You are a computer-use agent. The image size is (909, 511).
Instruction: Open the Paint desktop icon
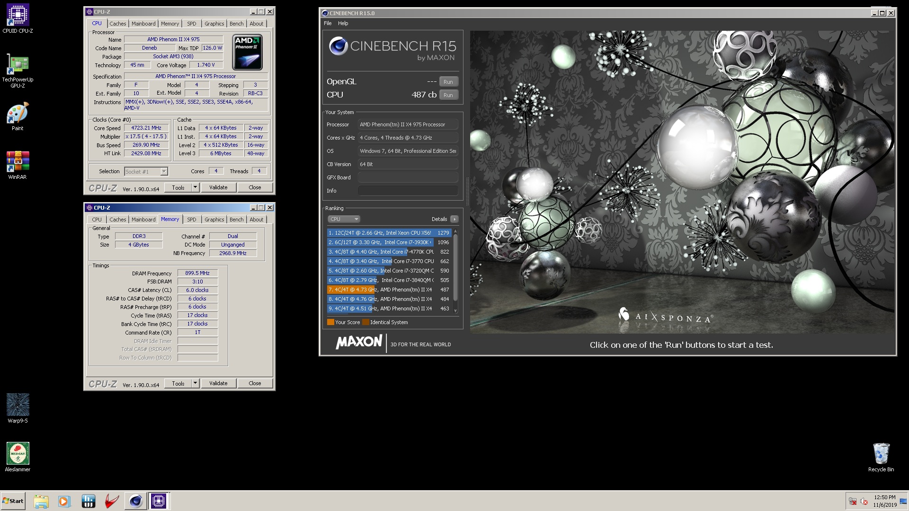18,117
